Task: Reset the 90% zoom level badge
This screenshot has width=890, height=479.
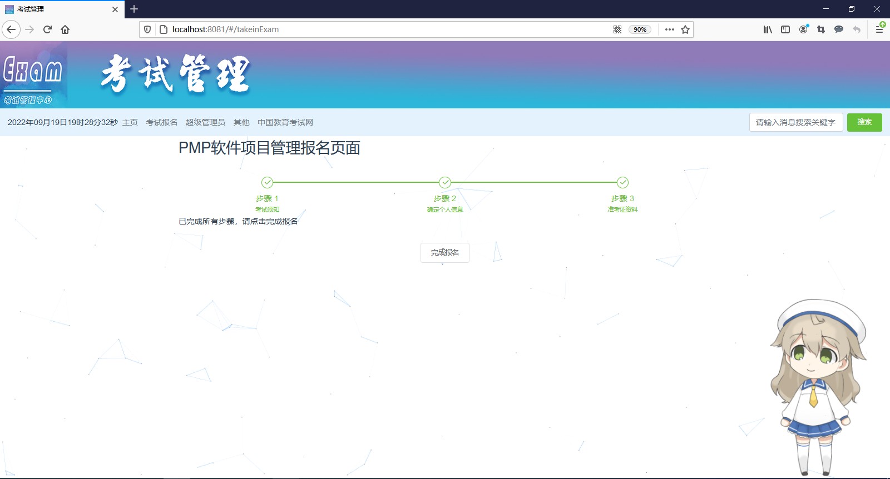Action: click(x=640, y=29)
